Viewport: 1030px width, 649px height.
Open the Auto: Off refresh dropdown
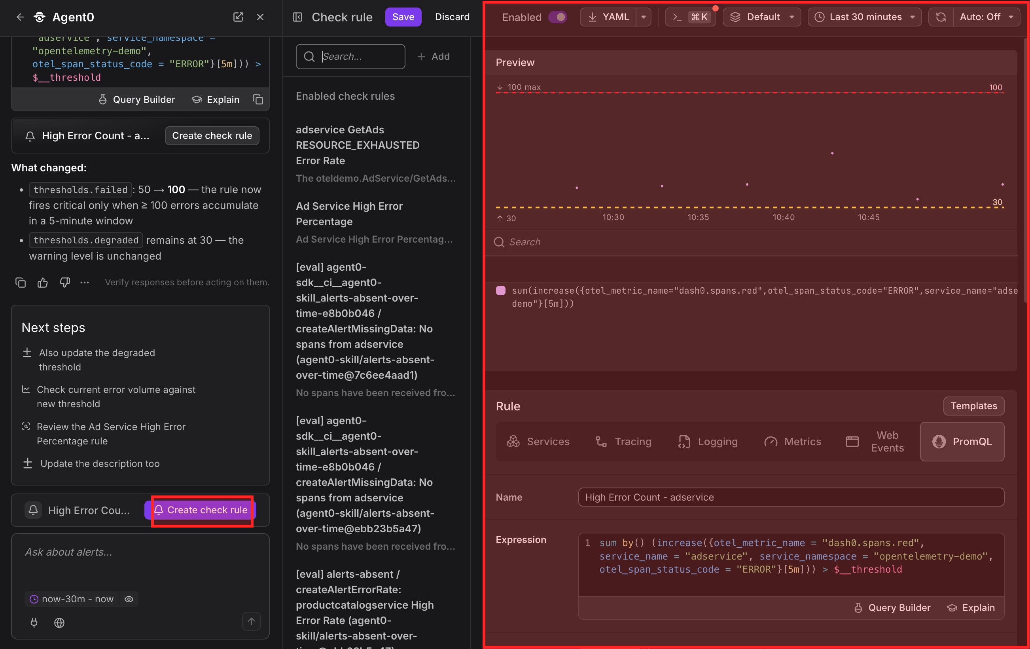coord(986,17)
